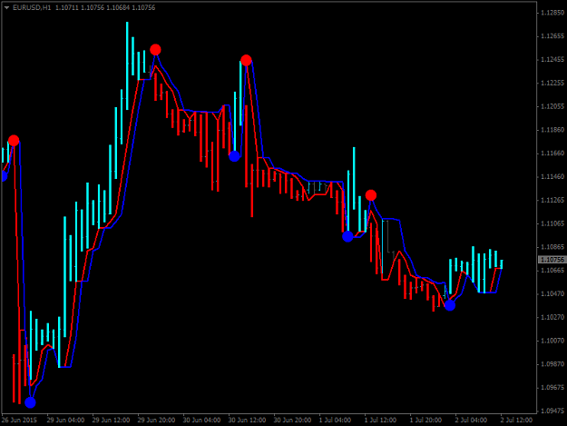Viewport: 567px width, 426px height.
Task: Click the 1.11860 price scale label
Action: click(x=552, y=130)
